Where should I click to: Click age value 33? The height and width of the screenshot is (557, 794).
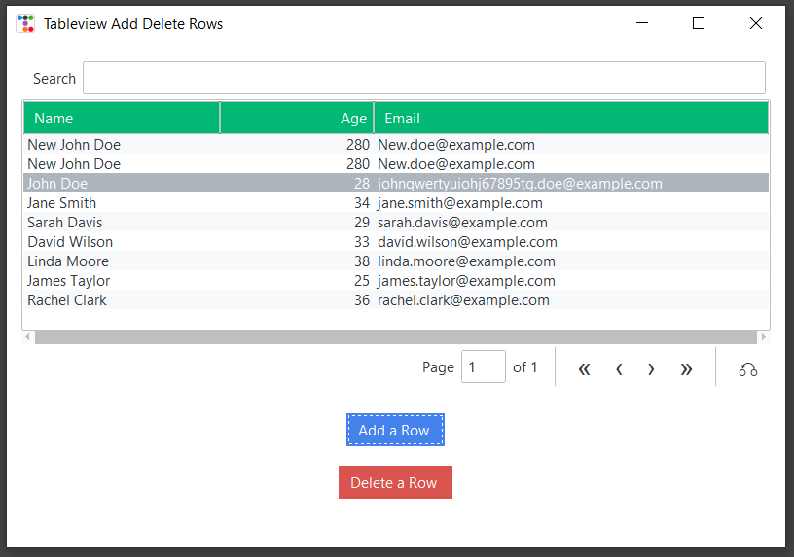(x=362, y=242)
